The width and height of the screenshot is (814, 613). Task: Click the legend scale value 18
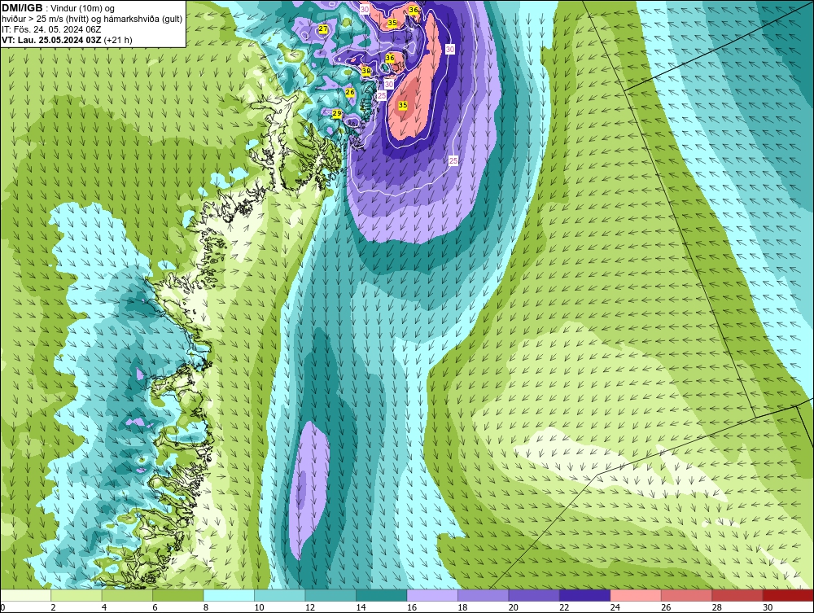(462, 607)
